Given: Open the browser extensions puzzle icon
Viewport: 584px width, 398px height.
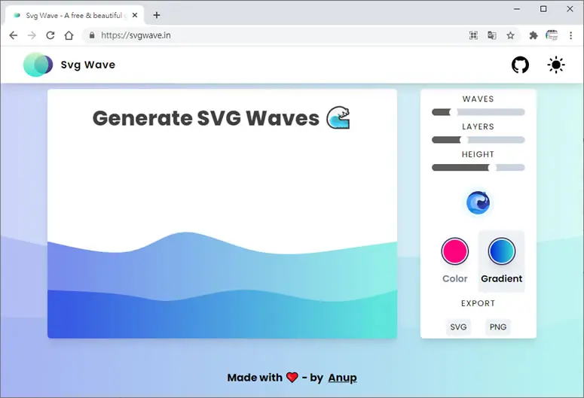Looking at the screenshot, I should (534, 35).
